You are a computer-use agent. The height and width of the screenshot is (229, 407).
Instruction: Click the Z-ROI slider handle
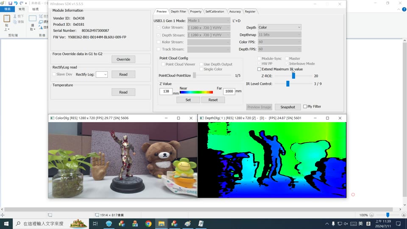[x=293, y=76]
